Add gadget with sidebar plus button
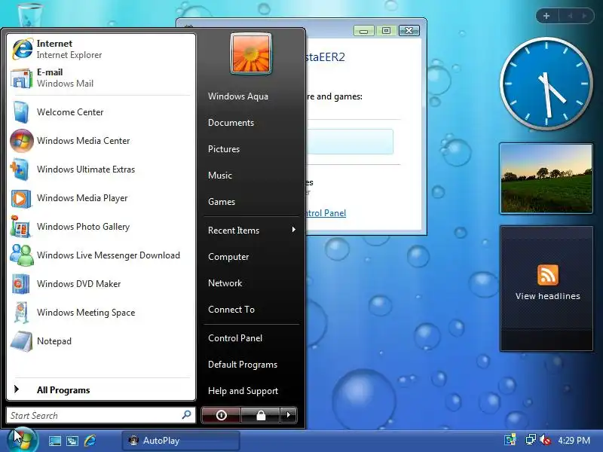Screen dimensions: 603x452 click(546, 16)
